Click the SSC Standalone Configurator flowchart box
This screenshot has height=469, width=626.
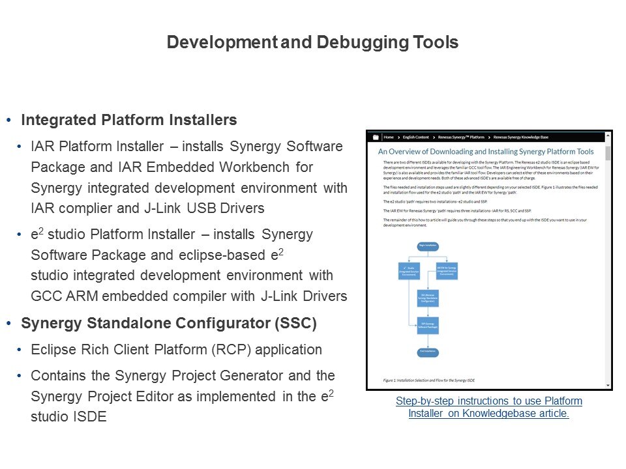coord(428,297)
